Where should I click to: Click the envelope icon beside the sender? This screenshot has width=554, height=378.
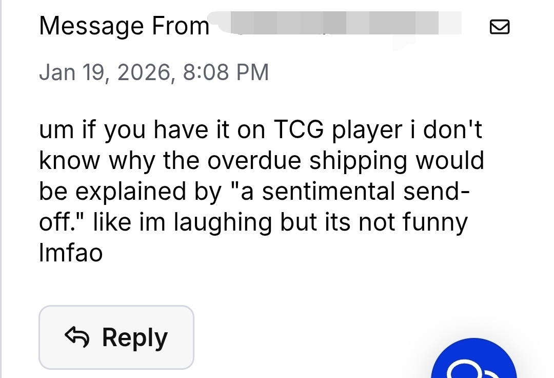click(x=500, y=26)
